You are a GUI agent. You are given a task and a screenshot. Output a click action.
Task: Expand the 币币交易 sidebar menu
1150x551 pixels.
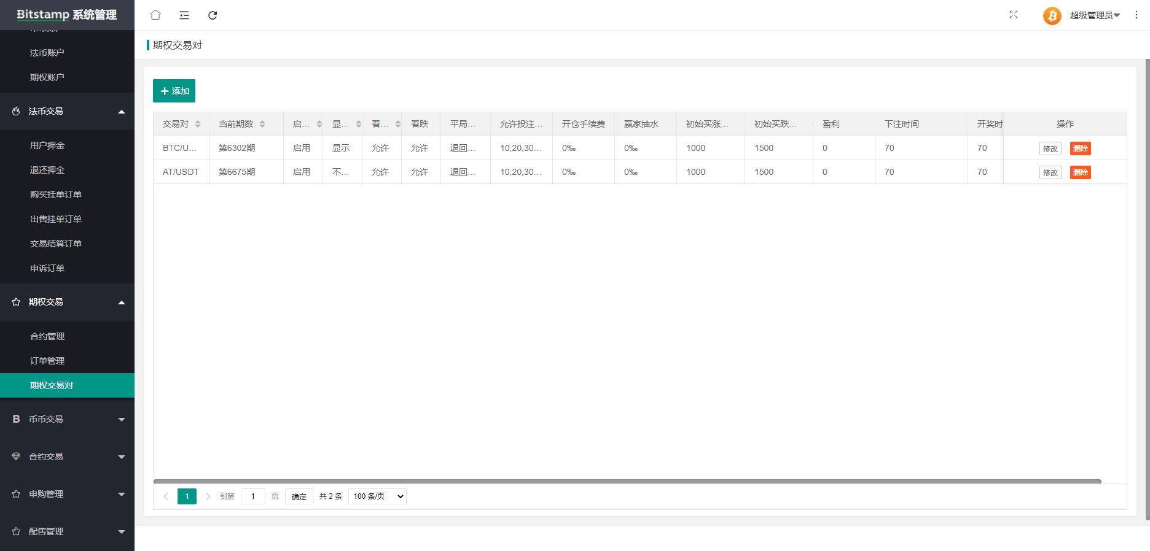(67, 419)
